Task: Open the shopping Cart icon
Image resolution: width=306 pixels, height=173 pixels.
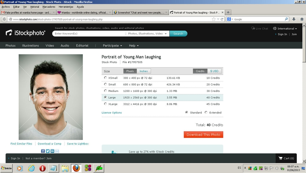Action: tap(280, 158)
